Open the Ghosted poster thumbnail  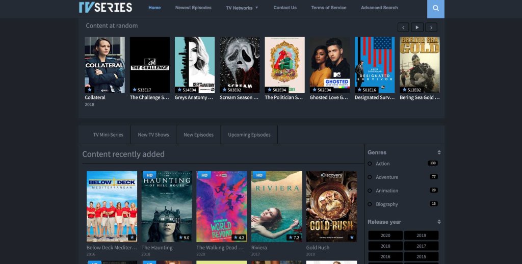coord(330,65)
